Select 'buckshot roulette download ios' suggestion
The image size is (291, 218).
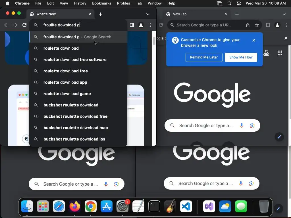point(78,139)
